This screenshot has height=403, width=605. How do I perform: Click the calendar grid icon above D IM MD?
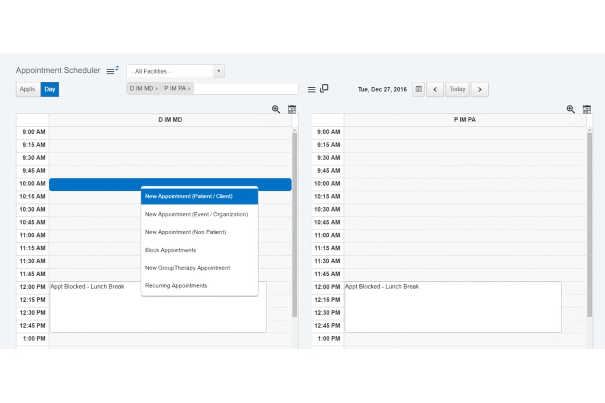click(292, 109)
